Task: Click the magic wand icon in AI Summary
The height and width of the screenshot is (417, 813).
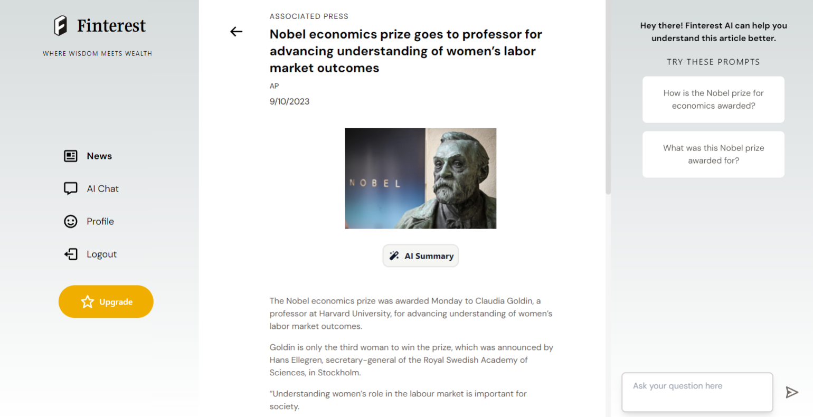Action: [394, 255]
